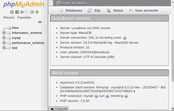The width and height of the screenshot is (174, 111).
Task: Click 'Apache/2.4.6 (CentOS)' text
Action: point(77,83)
